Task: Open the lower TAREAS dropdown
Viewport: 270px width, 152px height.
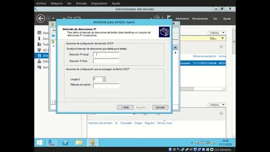Action: (217, 105)
